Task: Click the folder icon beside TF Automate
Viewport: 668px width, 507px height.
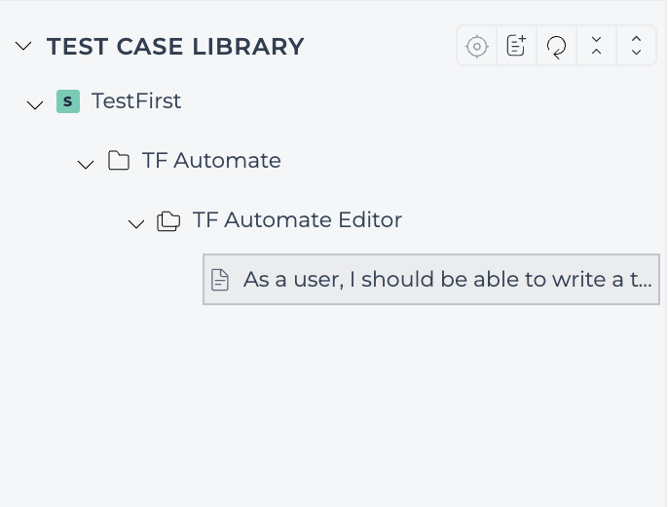Action: pos(119,161)
